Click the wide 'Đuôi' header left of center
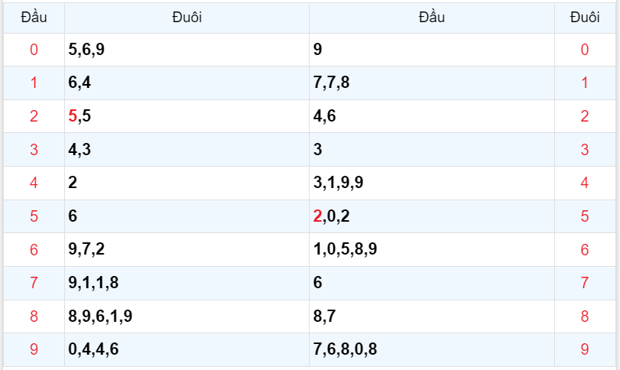This screenshot has width=620, height=370. 187,18
